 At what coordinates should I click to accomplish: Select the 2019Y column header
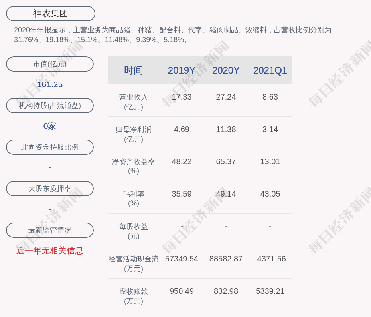[182, 70]
